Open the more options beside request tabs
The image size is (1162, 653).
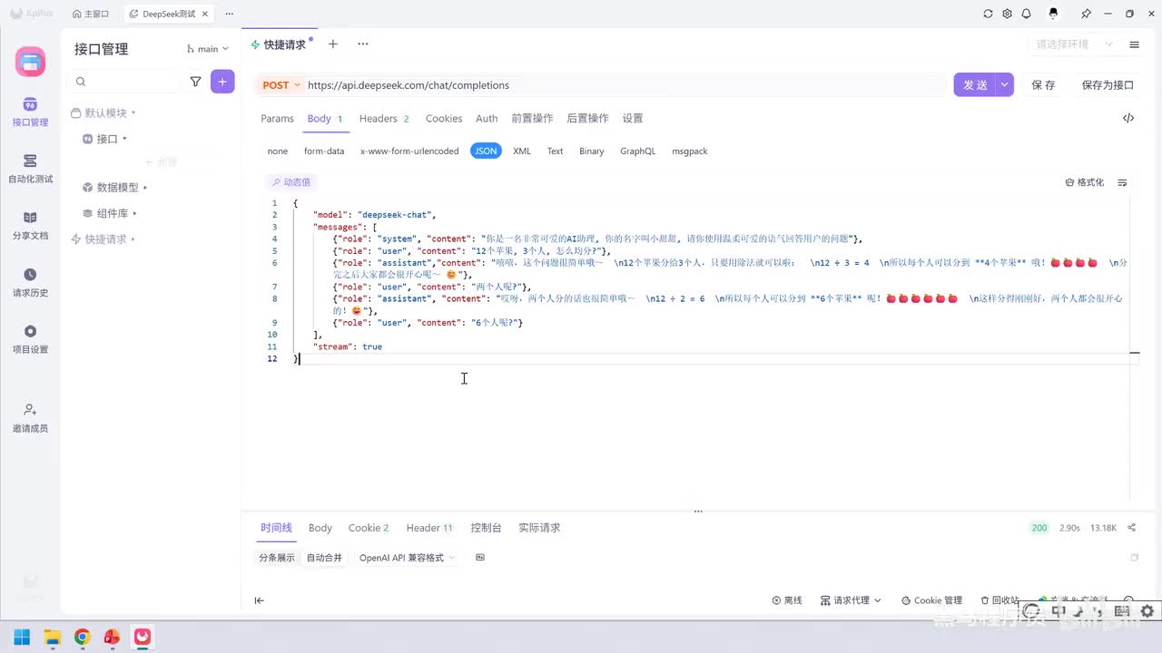coord(363,44)
